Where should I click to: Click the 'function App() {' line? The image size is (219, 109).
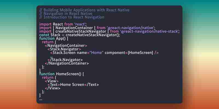tap(54, 38)
